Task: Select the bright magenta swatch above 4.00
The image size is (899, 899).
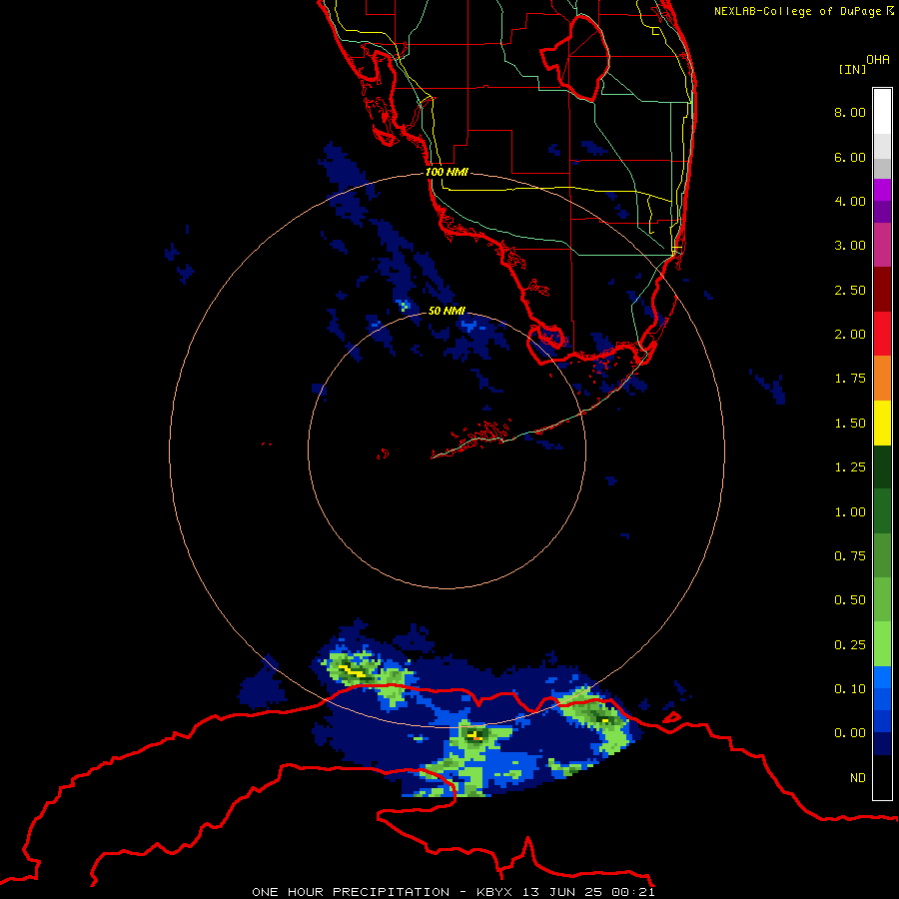Action: click(x=882, y=190)
